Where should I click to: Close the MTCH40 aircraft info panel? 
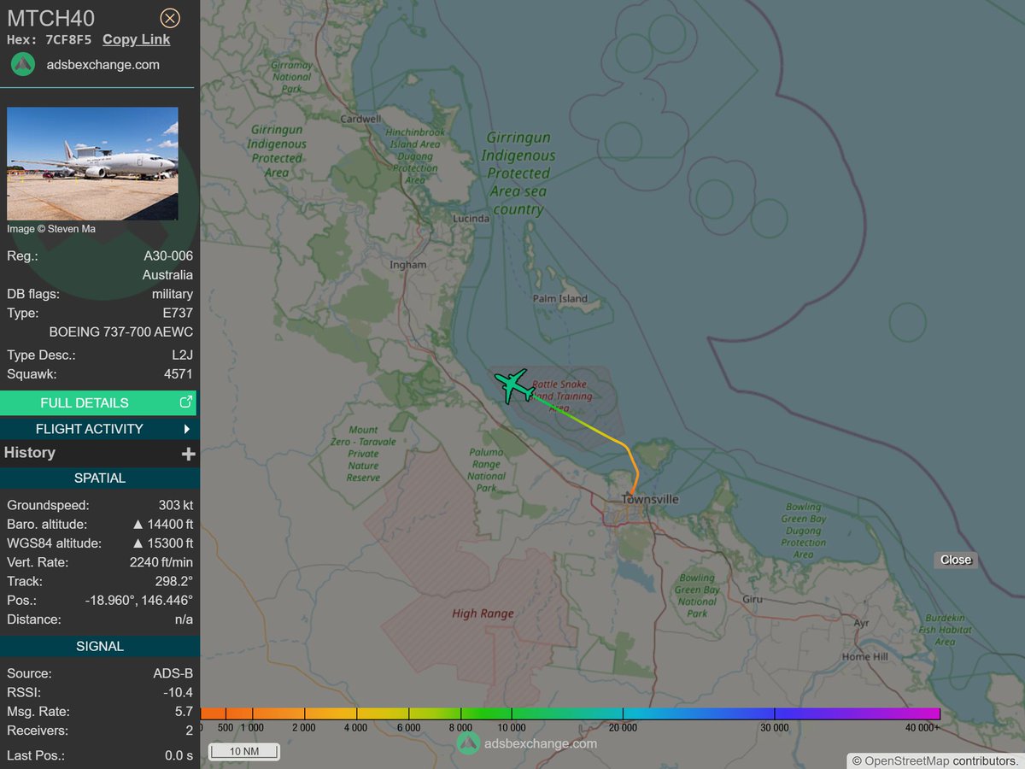click(x=169, y=18)
